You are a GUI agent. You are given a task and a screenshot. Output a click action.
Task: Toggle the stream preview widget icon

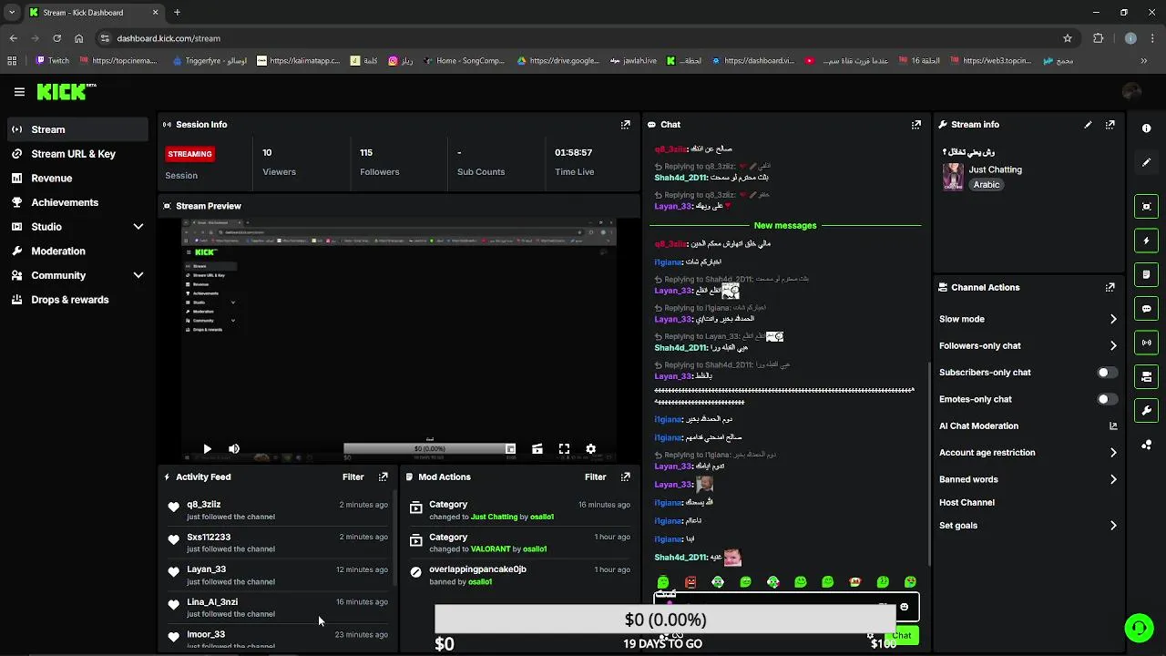1147,207
